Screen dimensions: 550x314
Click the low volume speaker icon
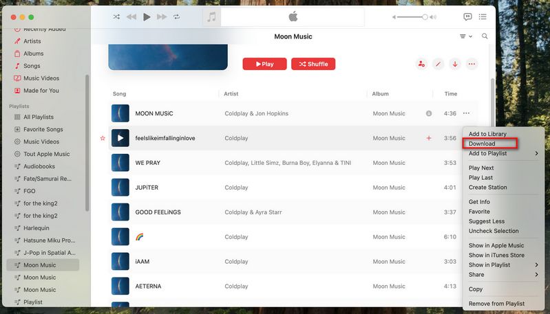[394, 16]
